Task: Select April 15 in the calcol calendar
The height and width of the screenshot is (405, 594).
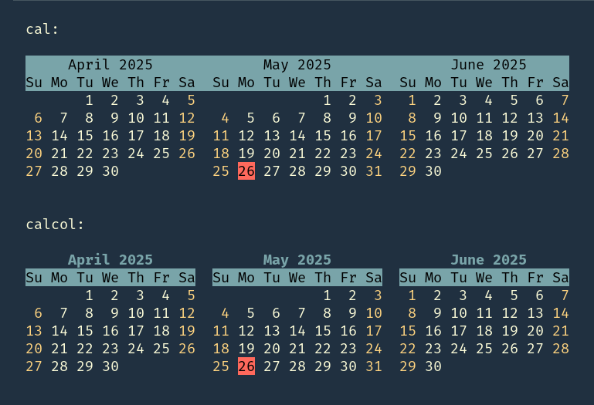Action: [x=85, y=331]
